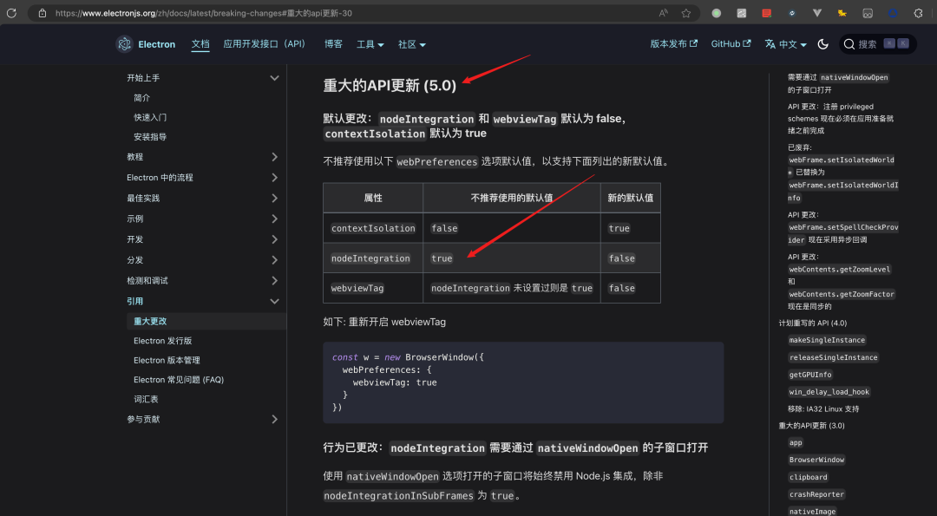Open Read Aloud from the address bar

(x=664, y=13)
